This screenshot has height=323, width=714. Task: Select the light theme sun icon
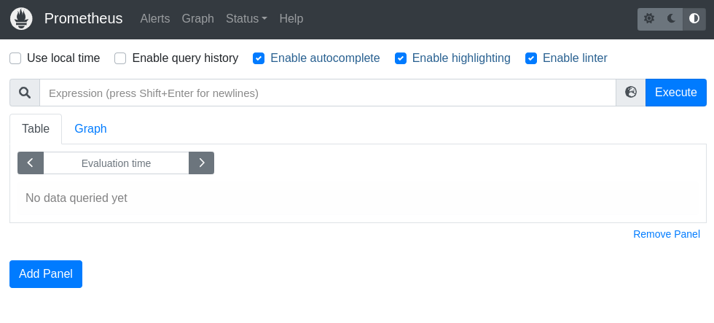tap(649, 19)
